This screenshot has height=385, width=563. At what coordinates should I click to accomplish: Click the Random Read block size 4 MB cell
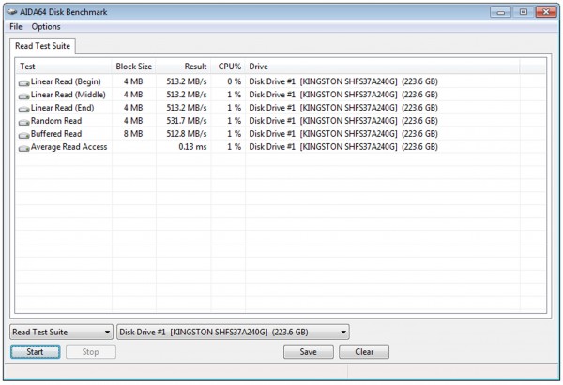point(133,121)
